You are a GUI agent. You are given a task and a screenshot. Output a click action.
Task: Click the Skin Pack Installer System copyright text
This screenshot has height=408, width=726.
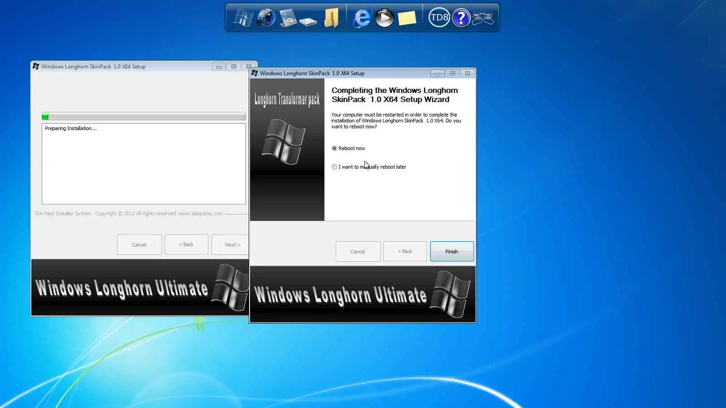pos(128,214)
